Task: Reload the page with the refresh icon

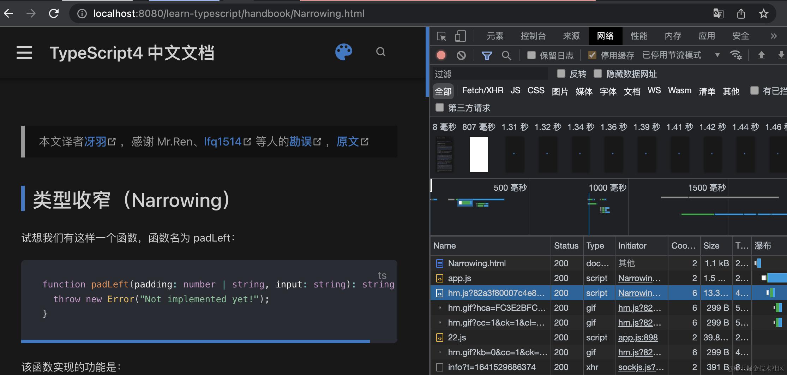Action: point(54,13)
